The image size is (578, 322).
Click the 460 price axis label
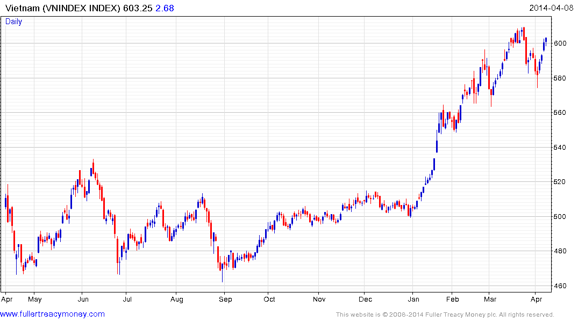pos(560,286)
